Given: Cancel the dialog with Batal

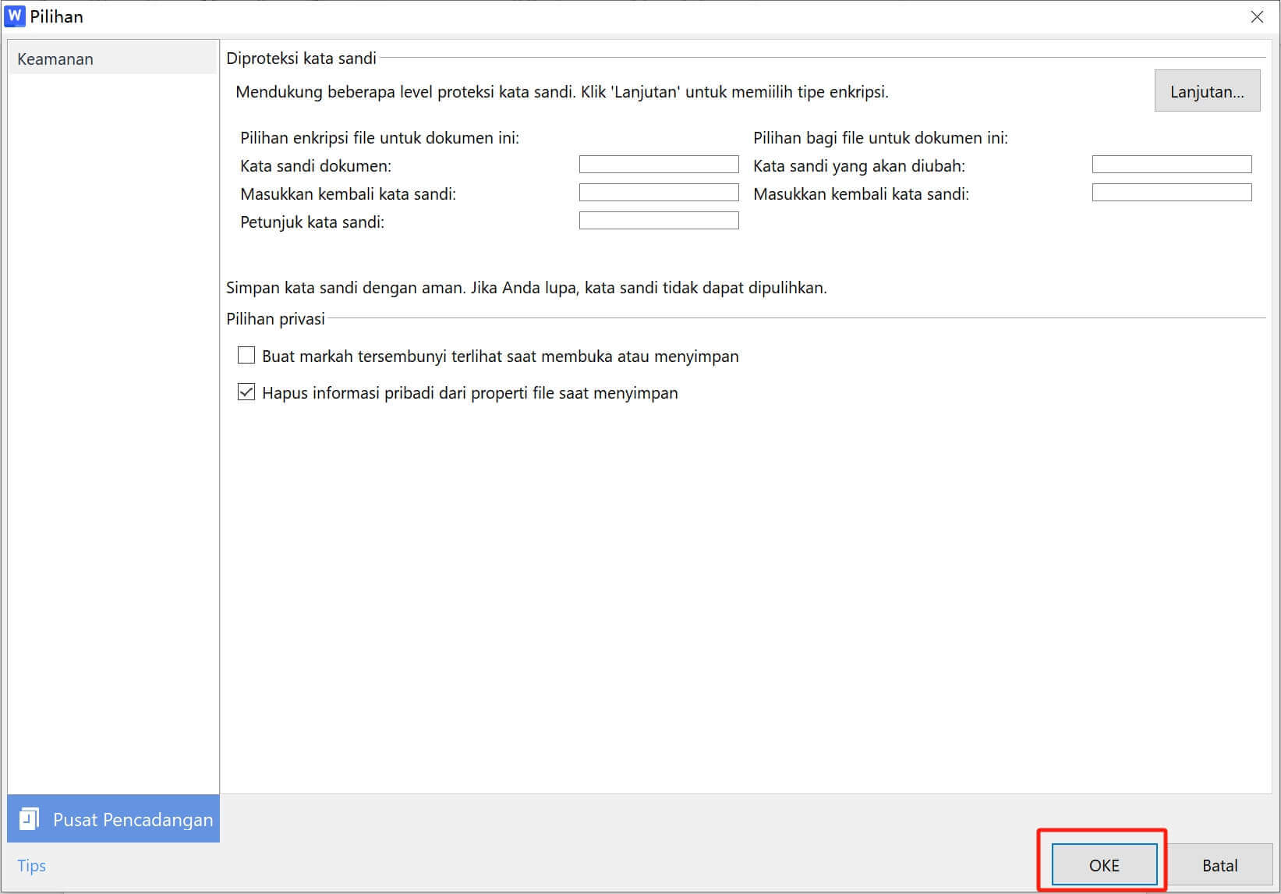Looking at the screenshot, I should click(x=1219, y=864).
